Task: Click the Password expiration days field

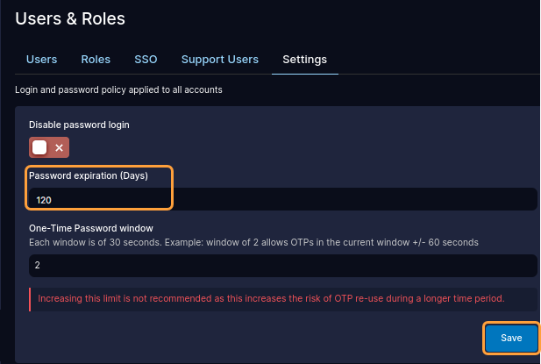Action: point(281,200)
